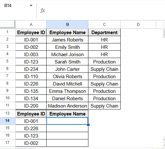Screen dimensions: 165x149
Task: Select cell containing Daniel Roberts
Action: pyautogui.click(x=67, y=98)
